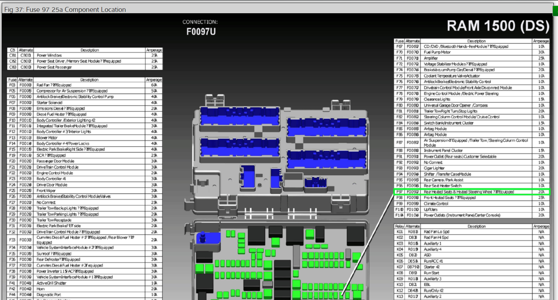Click the highlighted "Rear Heated Seats & Heated Steering Wheel" row

point(472,192)
